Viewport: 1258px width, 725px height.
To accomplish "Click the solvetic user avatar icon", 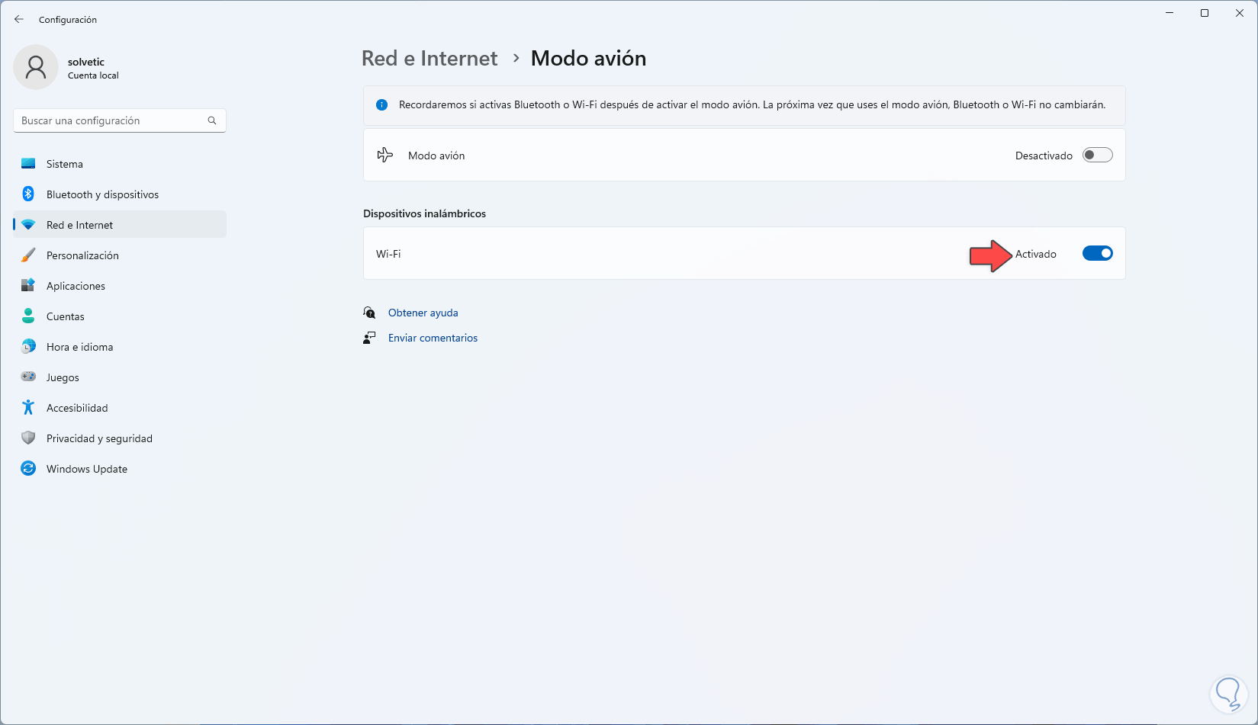I will coord(36,67).
